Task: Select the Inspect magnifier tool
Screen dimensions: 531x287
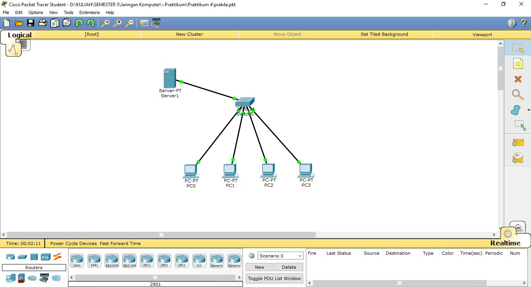Action: click(517, 94)
